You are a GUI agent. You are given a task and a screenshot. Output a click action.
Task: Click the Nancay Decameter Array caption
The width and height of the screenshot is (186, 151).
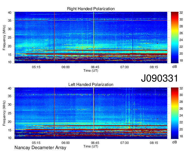click(40, 148)
